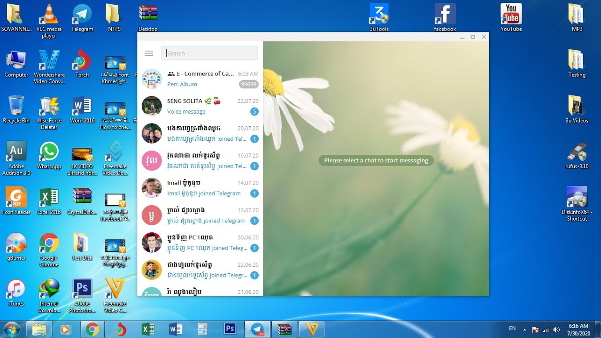Open the Imall chat dated 14.07.20
This screenshot has height=338, width=601.
click(200, 188)
